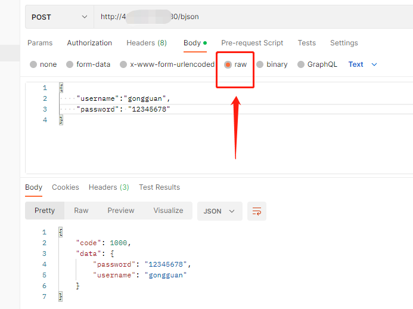Viewport: 413px width, 309px height.
Task: Open the Pre-request Script tab
Action: [x=252, y=43]
